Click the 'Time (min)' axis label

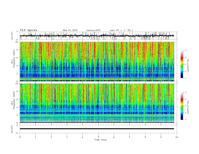pyautogui.click(x=101, y=140)
